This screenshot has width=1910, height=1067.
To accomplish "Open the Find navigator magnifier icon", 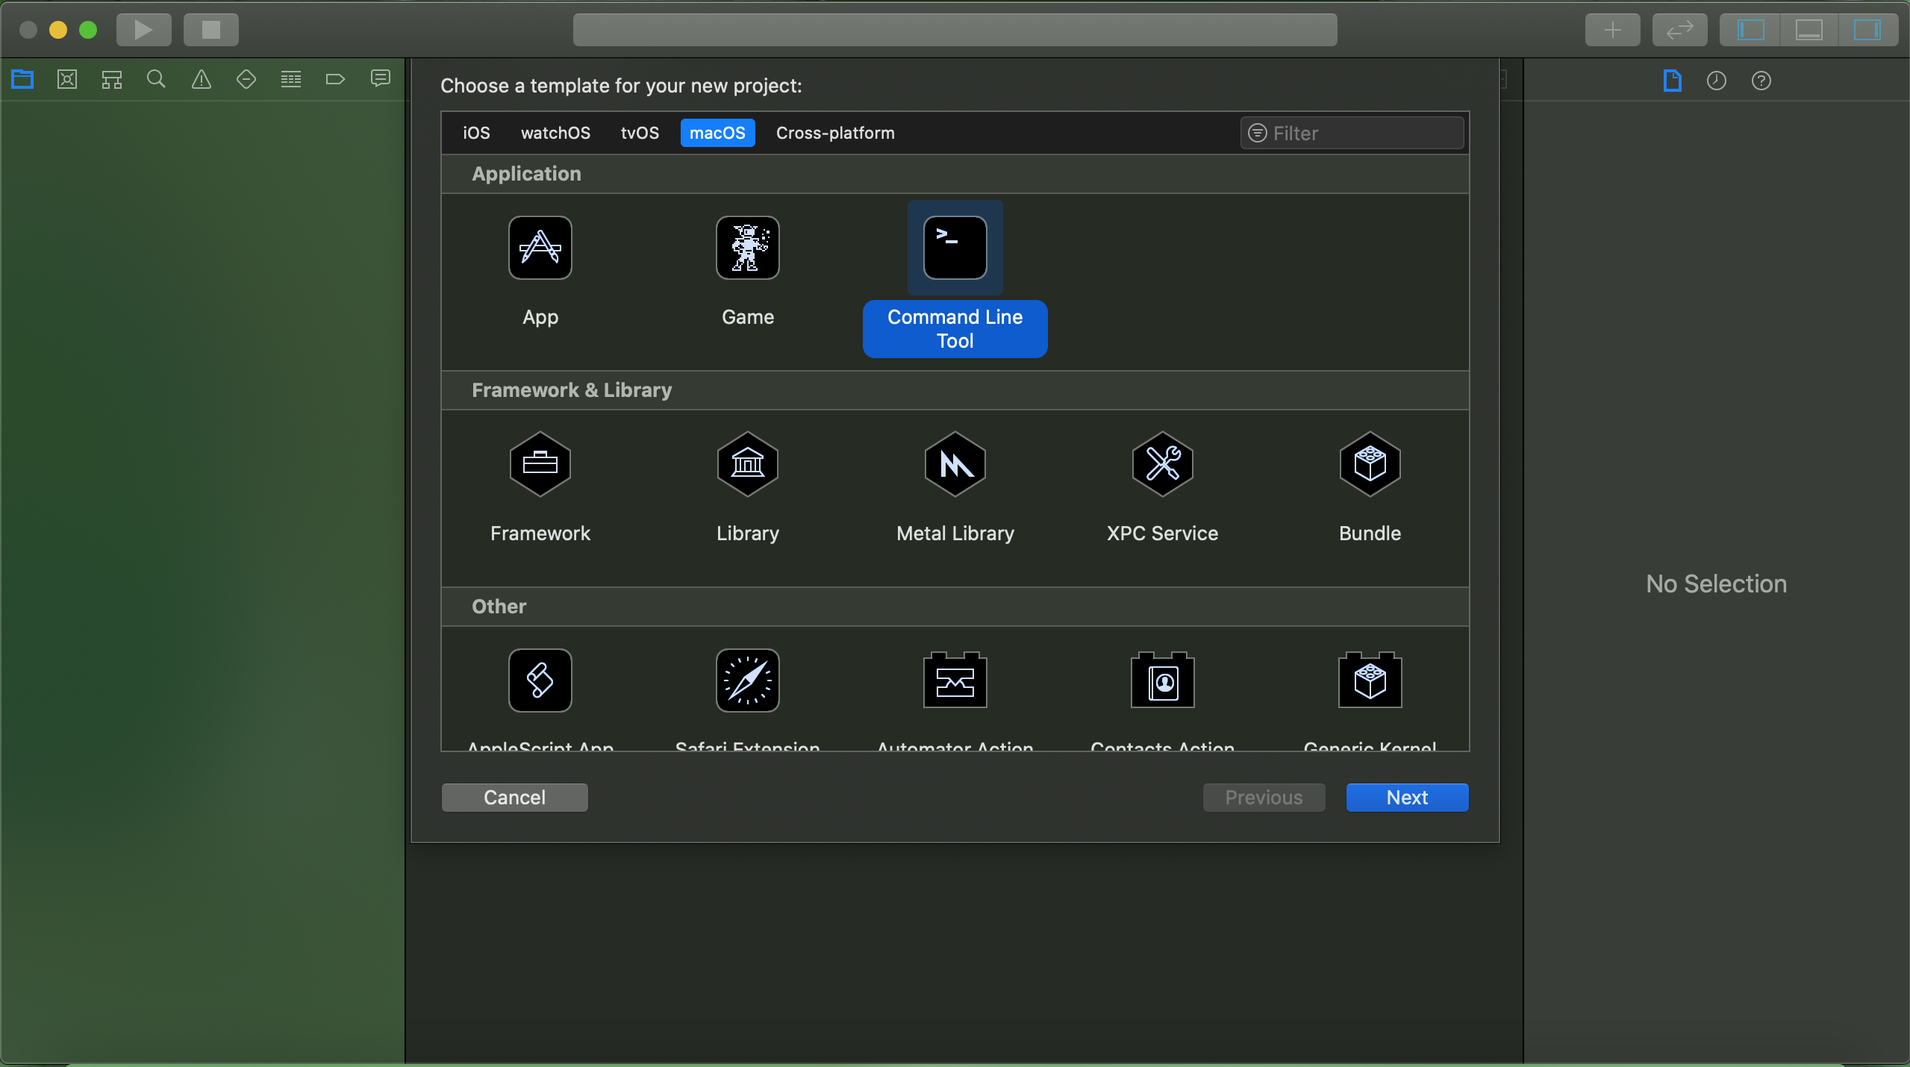I will [x=156, y=79].
